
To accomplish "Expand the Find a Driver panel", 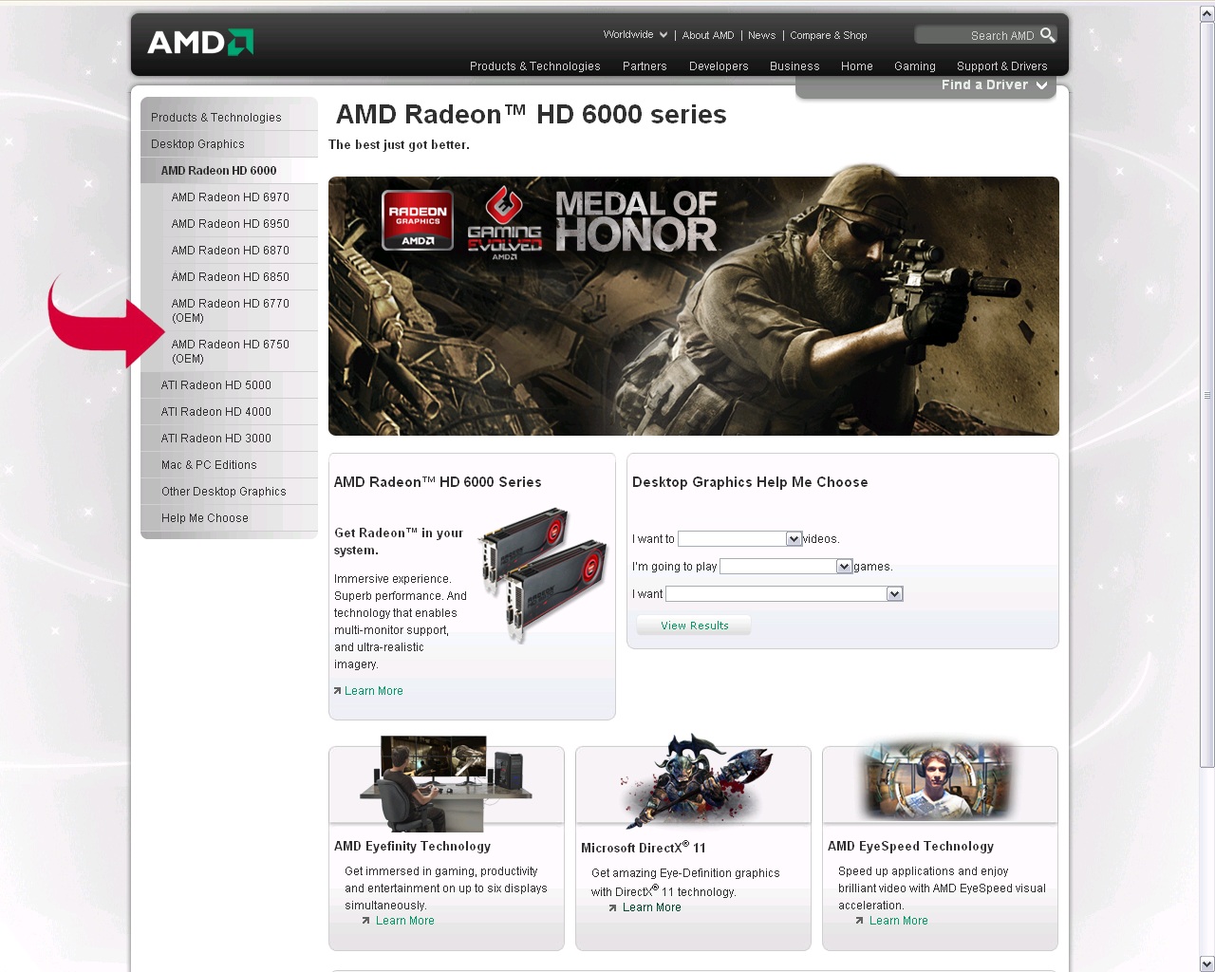I will pyautogui.click(x=994, y=85).
